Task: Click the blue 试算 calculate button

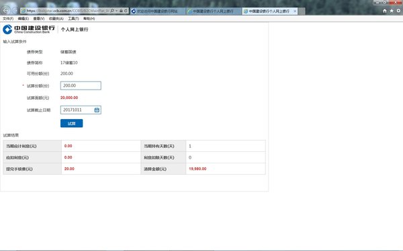Action: pyautogui.click(x=71, y=123)
